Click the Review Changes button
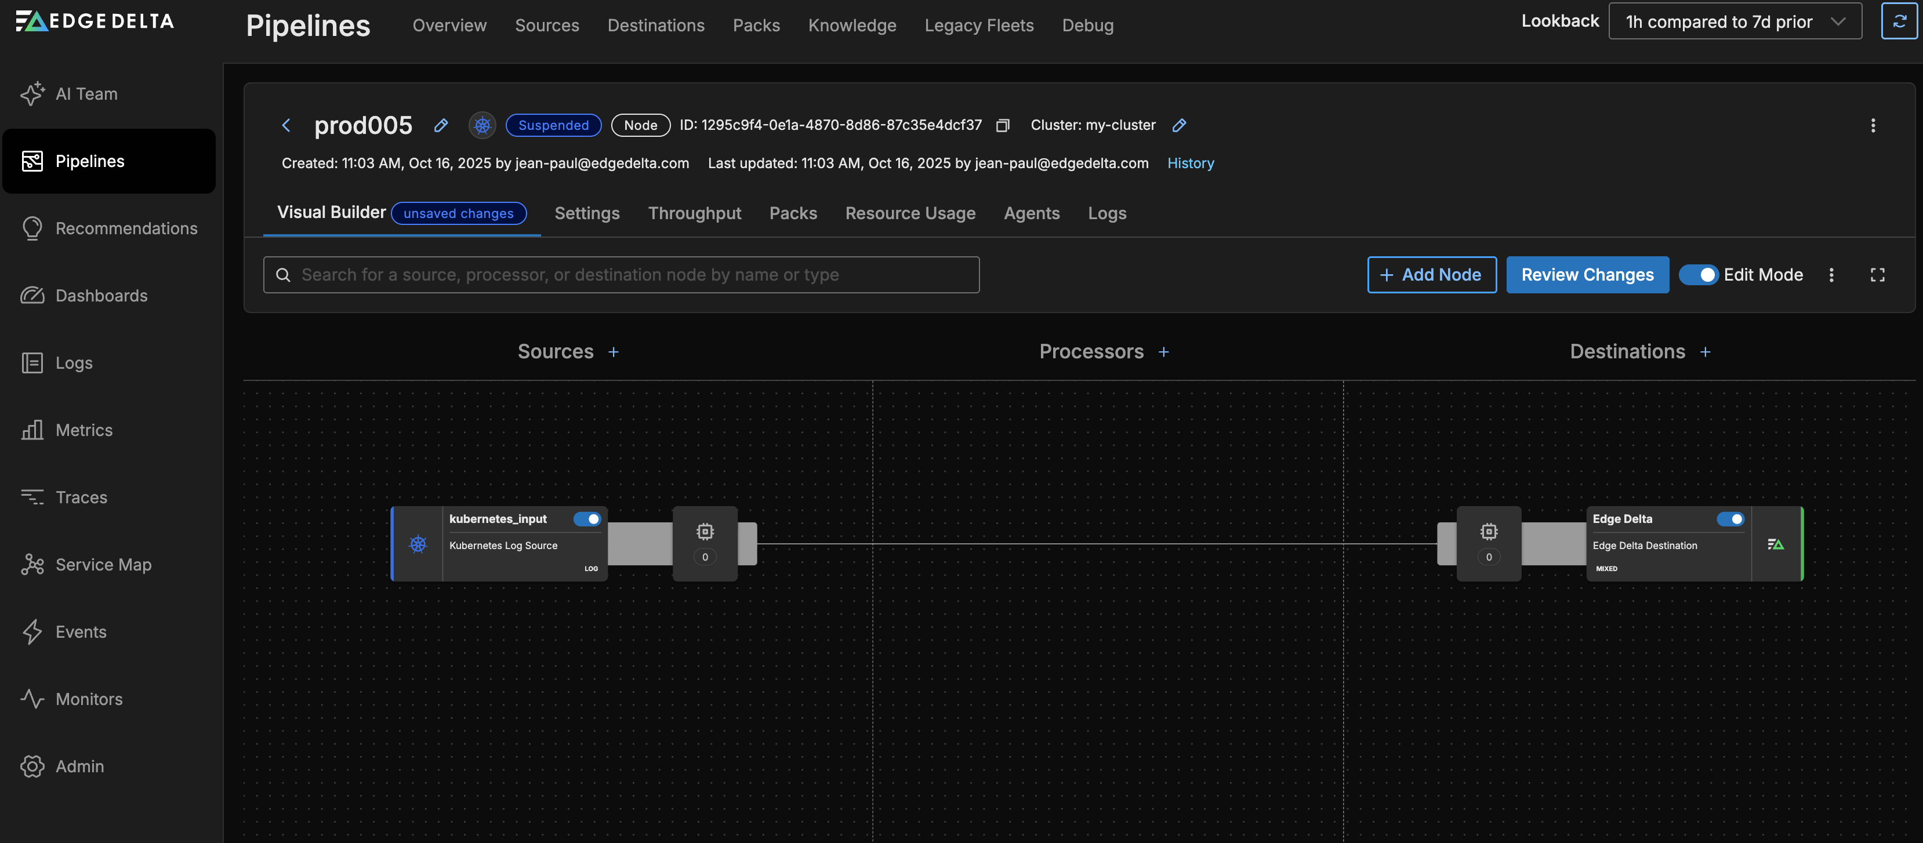1923x843 pixels. [x=1587, y=275]
